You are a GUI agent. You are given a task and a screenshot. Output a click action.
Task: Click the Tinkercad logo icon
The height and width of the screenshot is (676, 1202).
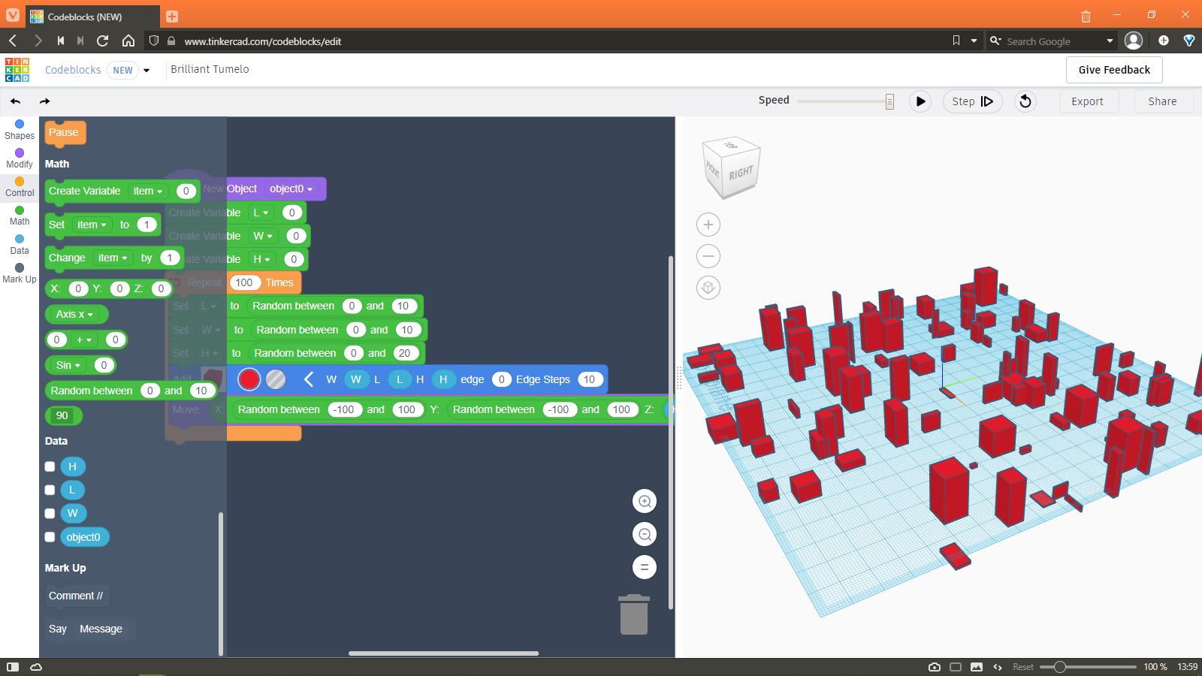[x=17, y=70]
